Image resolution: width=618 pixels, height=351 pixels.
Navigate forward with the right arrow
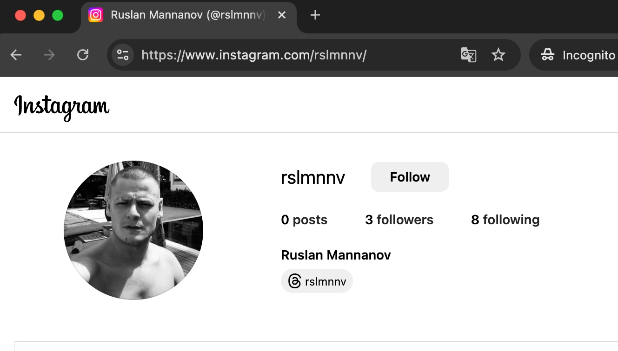click(49, 55)
